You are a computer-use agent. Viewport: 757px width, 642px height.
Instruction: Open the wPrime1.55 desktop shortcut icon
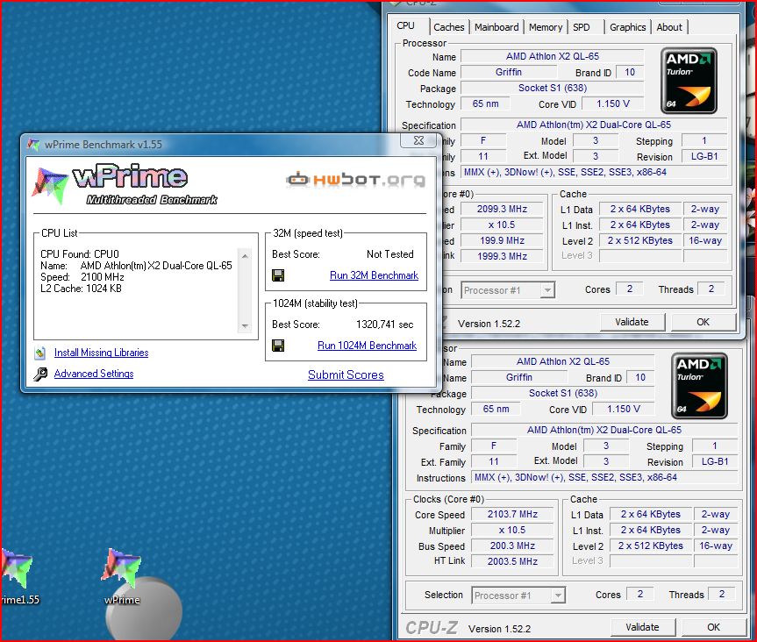click(16, 570)
